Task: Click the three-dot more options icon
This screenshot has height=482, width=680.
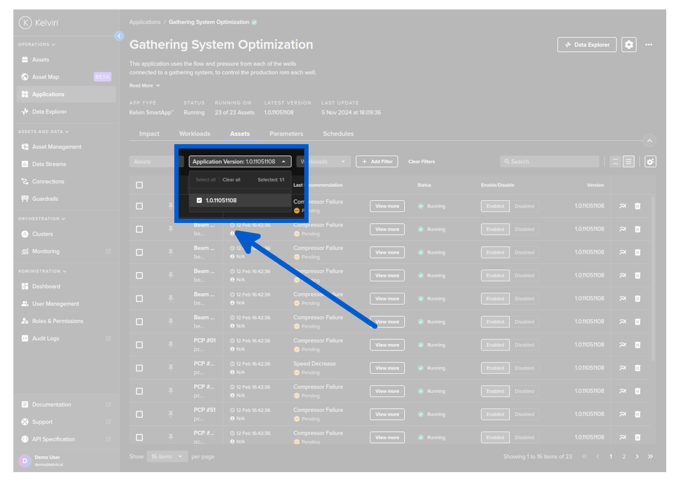Action: coord(649,45)
